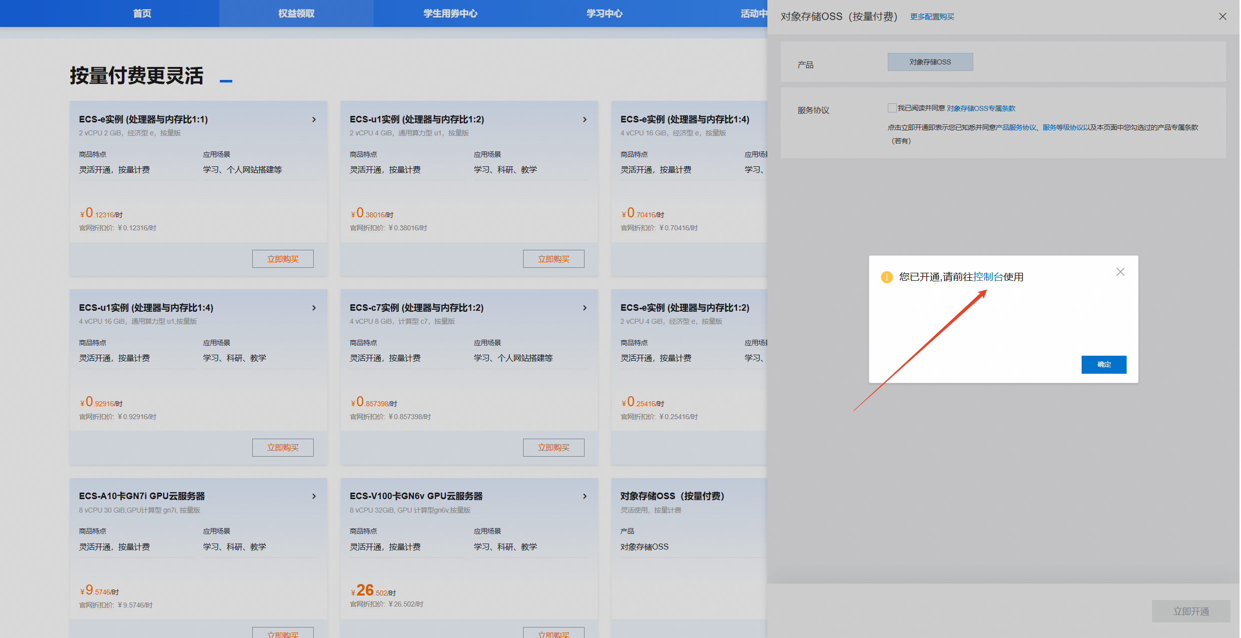Open the ECS-u1 1:2 instance chevron
The width and height of the screenshot is (1241, 638).
[585, 119]
